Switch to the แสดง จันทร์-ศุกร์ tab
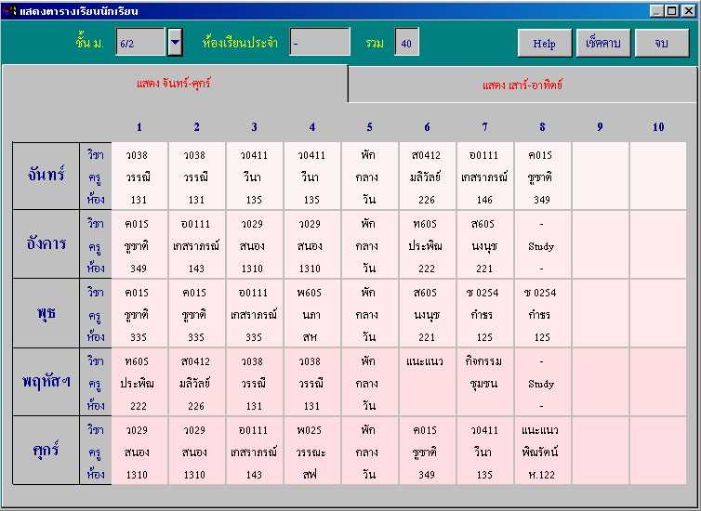Viewport: 701px width, 511px height. click(175, 84)
